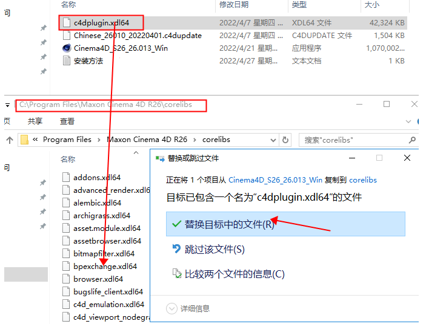Select bpexchange.xdl64 file
The image size is (426, 324).
click(105, 267)
